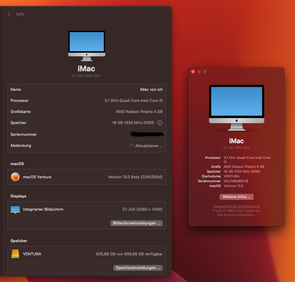Image resolution: width=295 pixels, height=282 pixels.
Task: Go back using the chevron beside Info
Action: [x=9, y=14]
